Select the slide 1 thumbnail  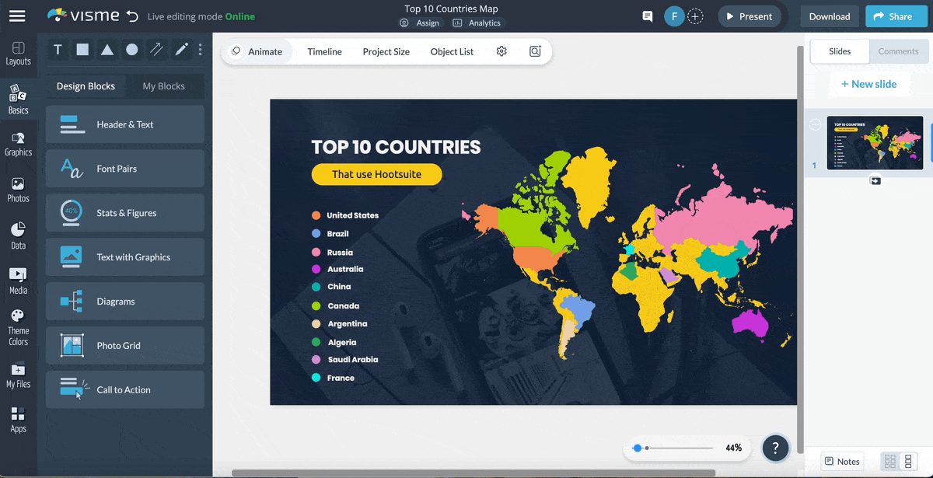(x=875, y=143)
